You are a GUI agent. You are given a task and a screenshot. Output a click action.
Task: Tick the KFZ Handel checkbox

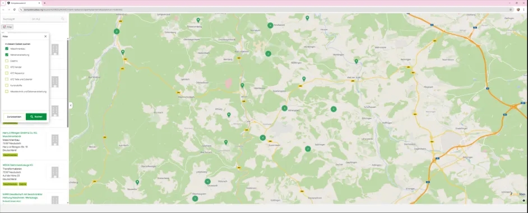tap(7, 67)
